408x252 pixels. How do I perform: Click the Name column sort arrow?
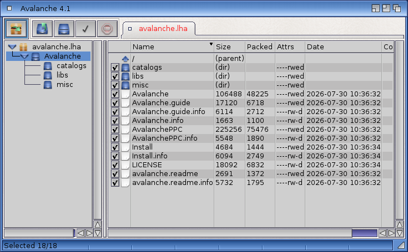point(211,44)
